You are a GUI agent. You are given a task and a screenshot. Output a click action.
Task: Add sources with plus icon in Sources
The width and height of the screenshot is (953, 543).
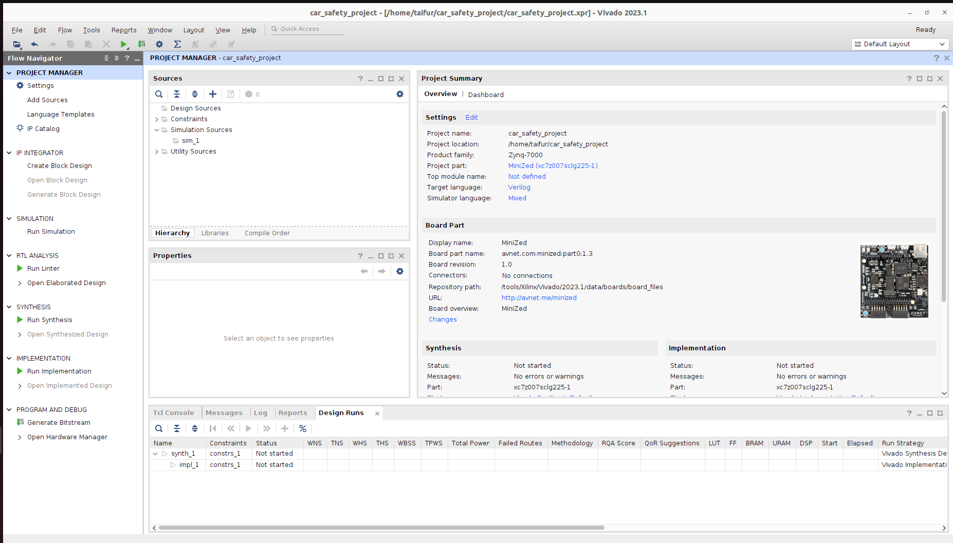[213, 94]
